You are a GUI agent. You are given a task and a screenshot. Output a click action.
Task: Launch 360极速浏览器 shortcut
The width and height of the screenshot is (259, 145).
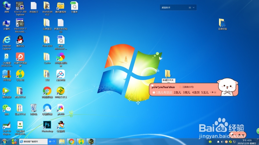click(x=61, y=60)
